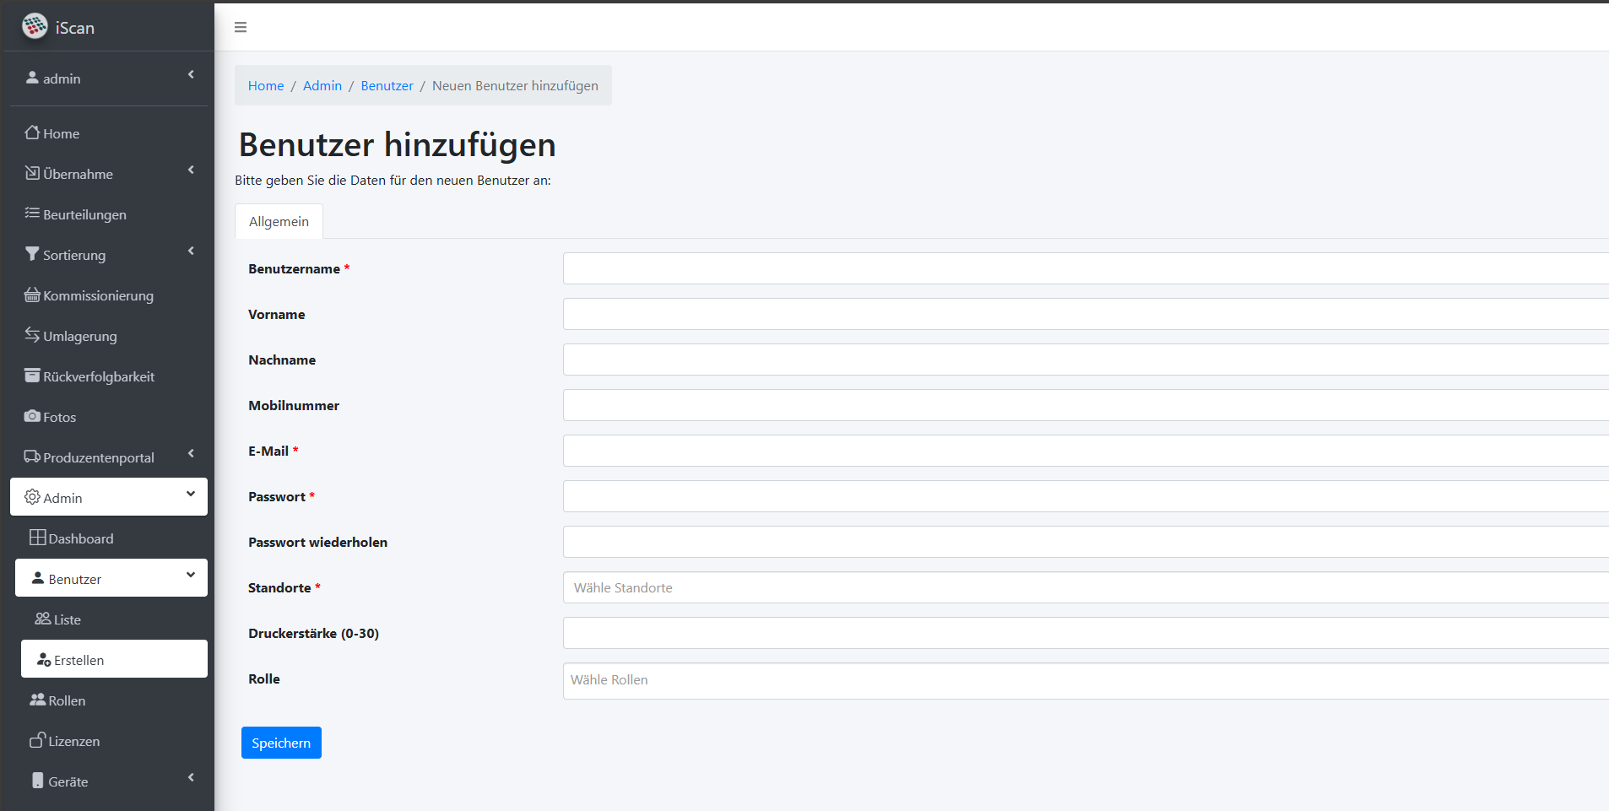Click the iScan logo icon
The height and width of the screenshot is (811, 1609).
point(35,25)
